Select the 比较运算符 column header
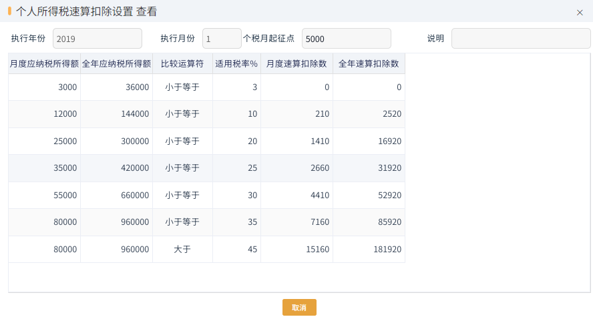 pyautogui.click(x=183, y=63)
